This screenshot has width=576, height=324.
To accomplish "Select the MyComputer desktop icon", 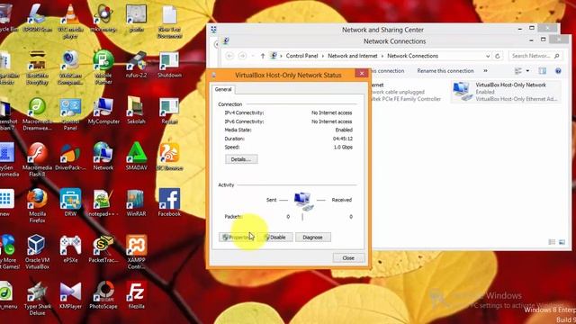I will 103,112.
